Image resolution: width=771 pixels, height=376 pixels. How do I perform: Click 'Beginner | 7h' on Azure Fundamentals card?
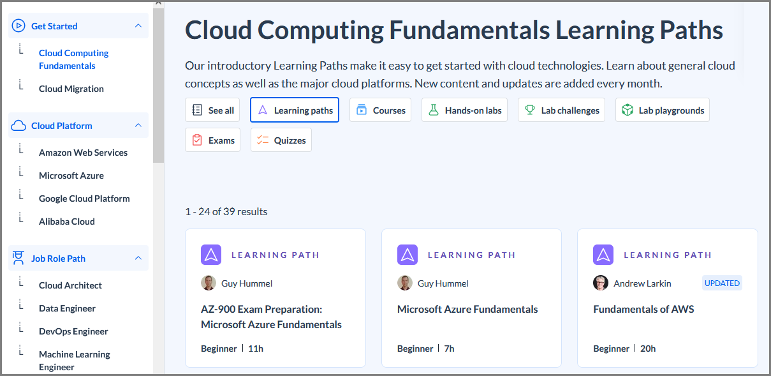426,349
